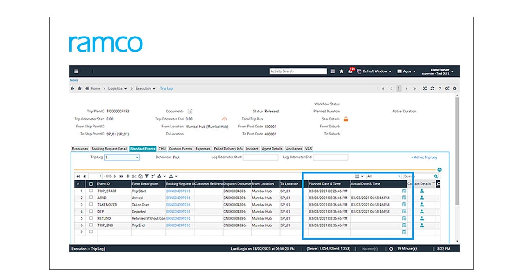Expand the Execution breadcrumb dropdown
Viewport: 529px width, 277px height.
[145, 88]
